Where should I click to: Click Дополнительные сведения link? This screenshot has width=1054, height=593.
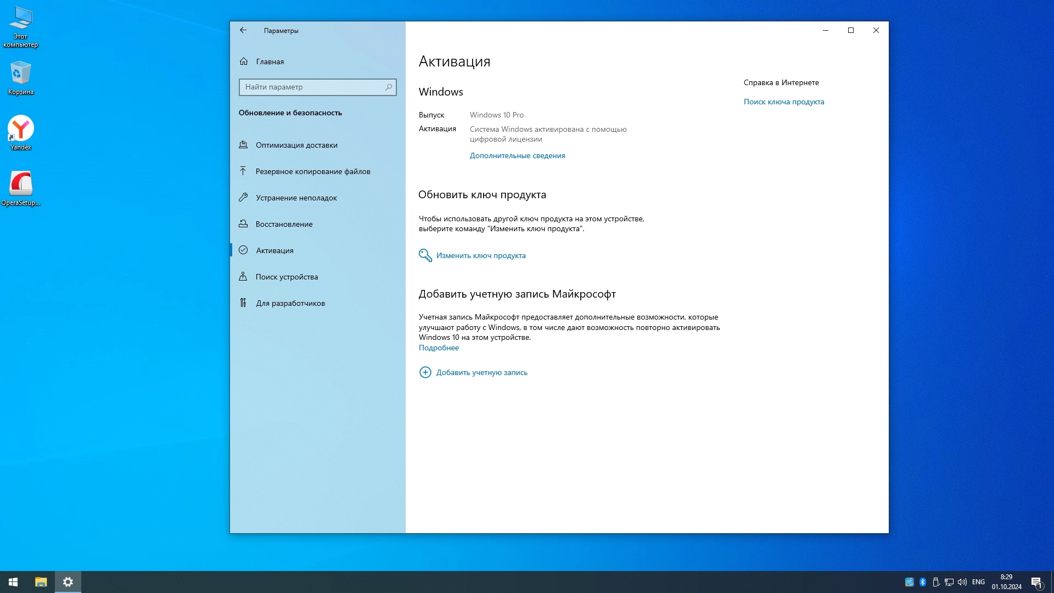pos(517,155)
